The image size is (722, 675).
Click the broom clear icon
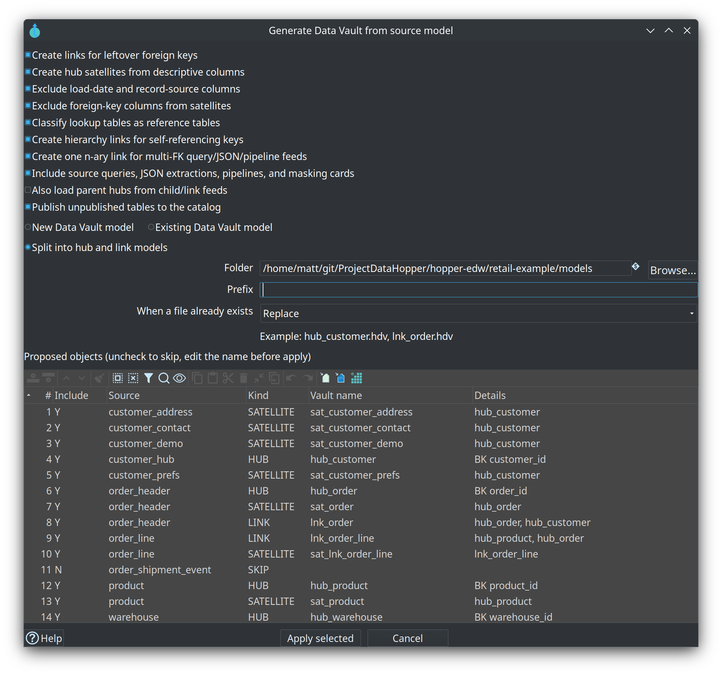click(99, 378)
